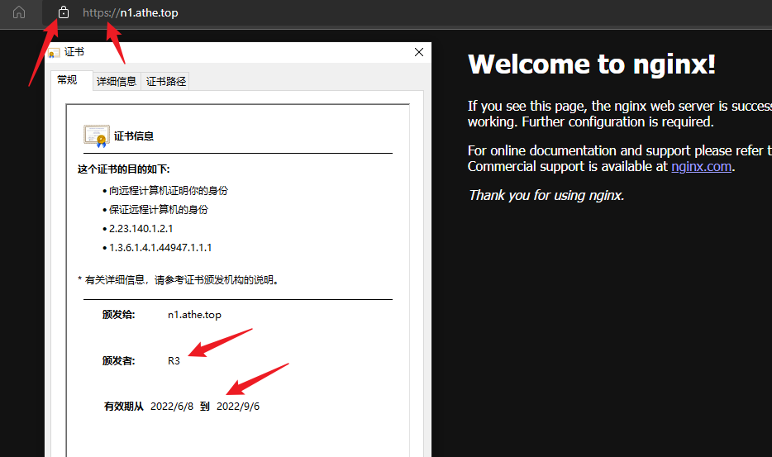Click the text 这个证书的目的如下:
Image resolution: width=772 pixels, height=457 pixels.
tap(124, 169)
